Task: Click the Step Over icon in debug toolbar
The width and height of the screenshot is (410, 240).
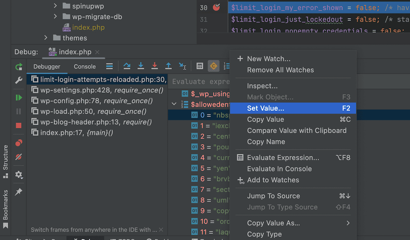Action: [x=127, y=66]
